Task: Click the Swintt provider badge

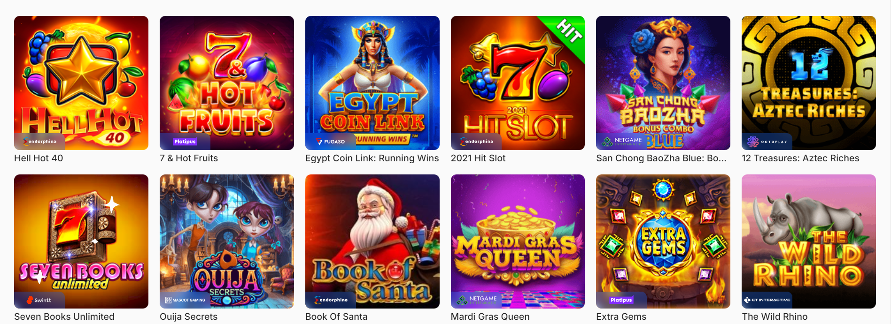Action: click(x=39, y=300)
